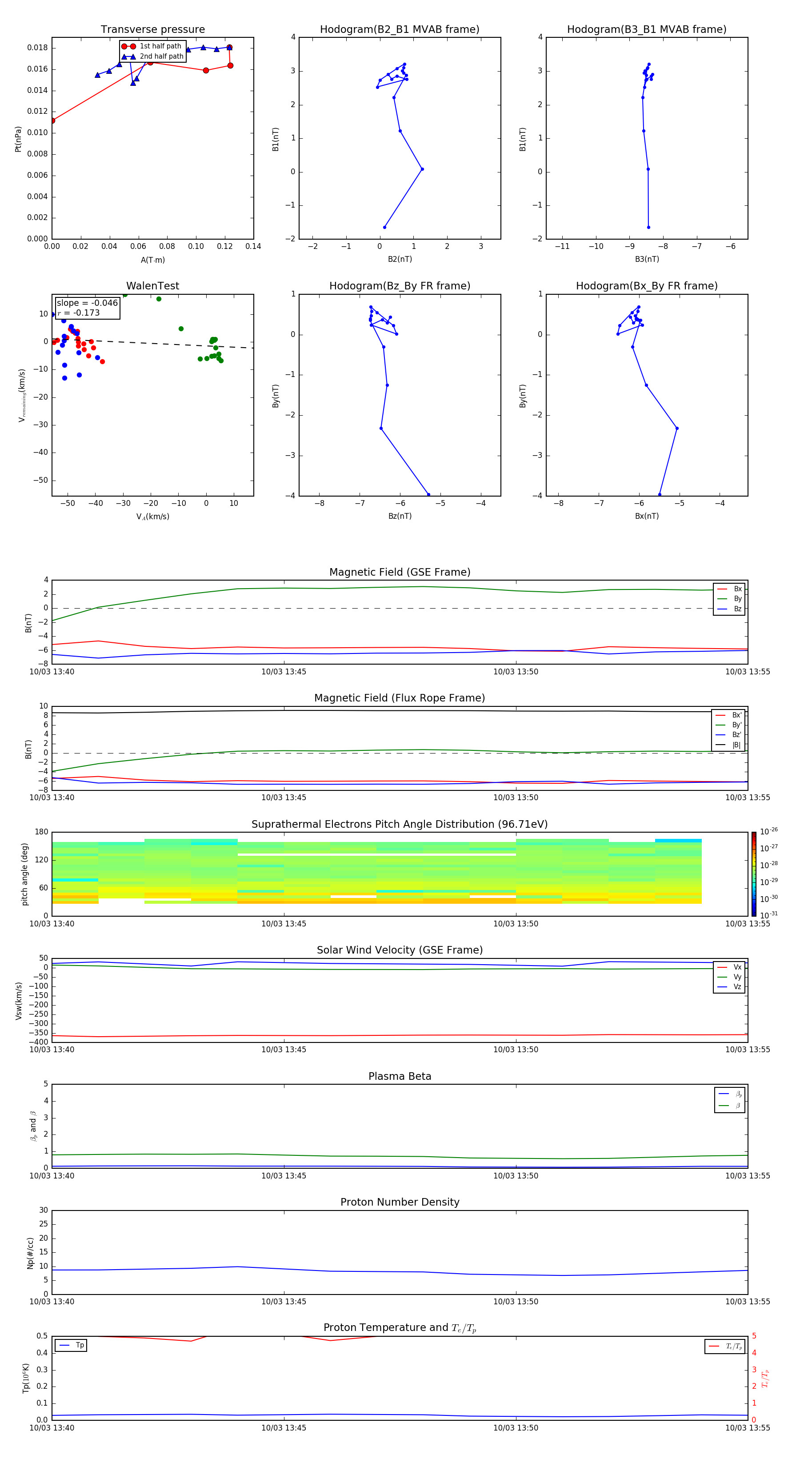The image size is (800, 1467).
Task: Select the 'Hodogram(B2_B1 MVAB frame)' title
Action: coord(400,30)
